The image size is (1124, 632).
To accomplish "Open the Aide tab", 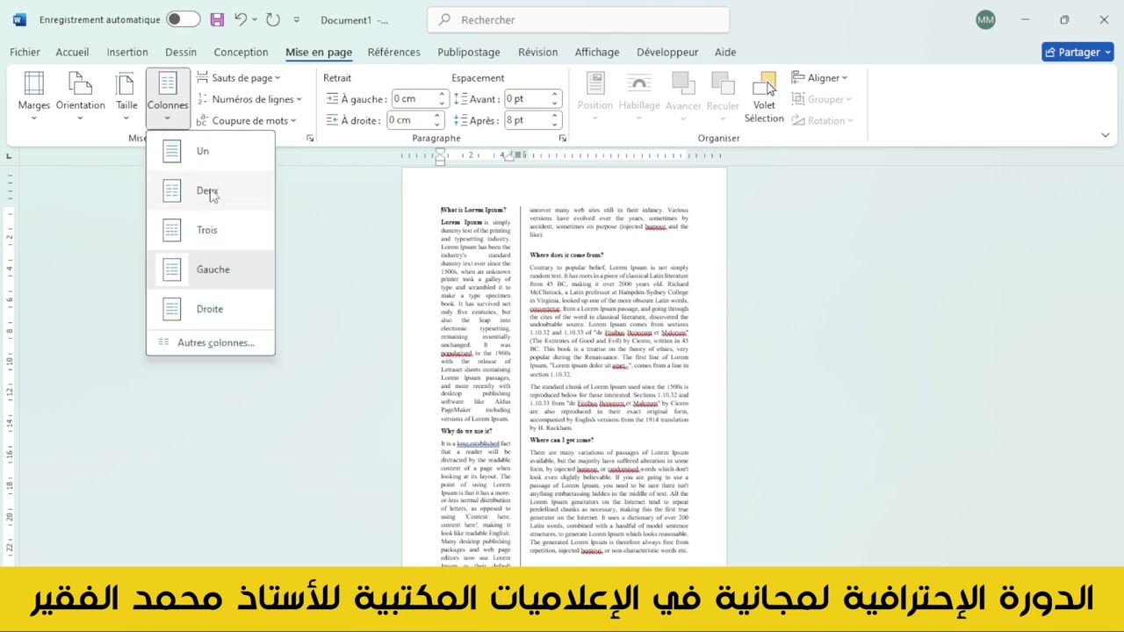I will click(725, 52).
